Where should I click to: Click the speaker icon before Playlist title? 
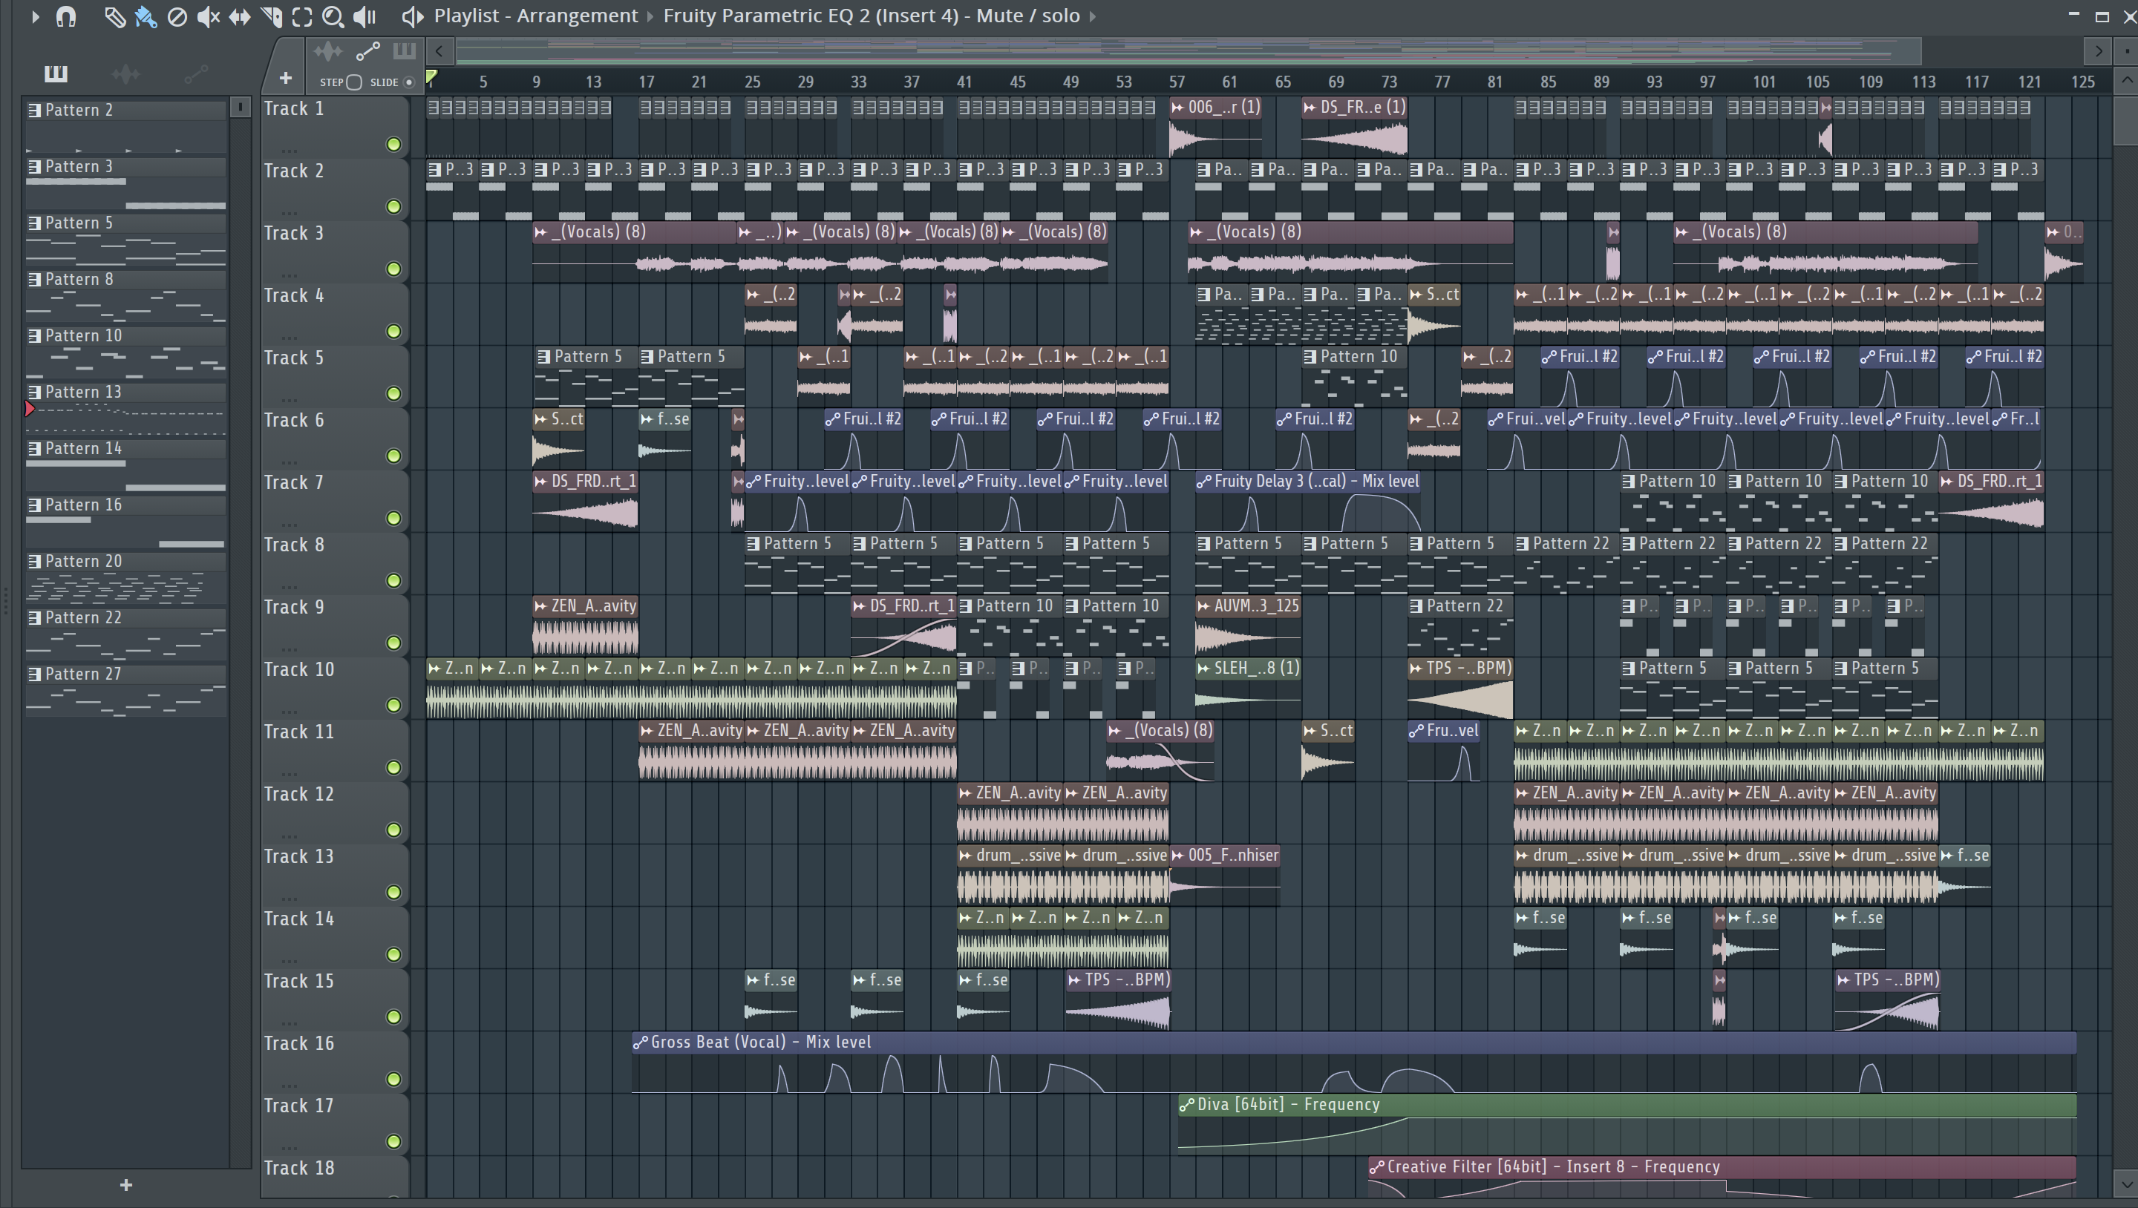coord(413,16)
